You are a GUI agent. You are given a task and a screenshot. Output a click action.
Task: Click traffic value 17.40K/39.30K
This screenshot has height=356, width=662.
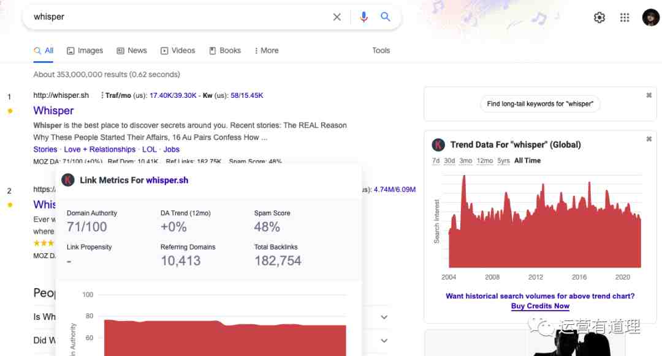tap(173, 95)
